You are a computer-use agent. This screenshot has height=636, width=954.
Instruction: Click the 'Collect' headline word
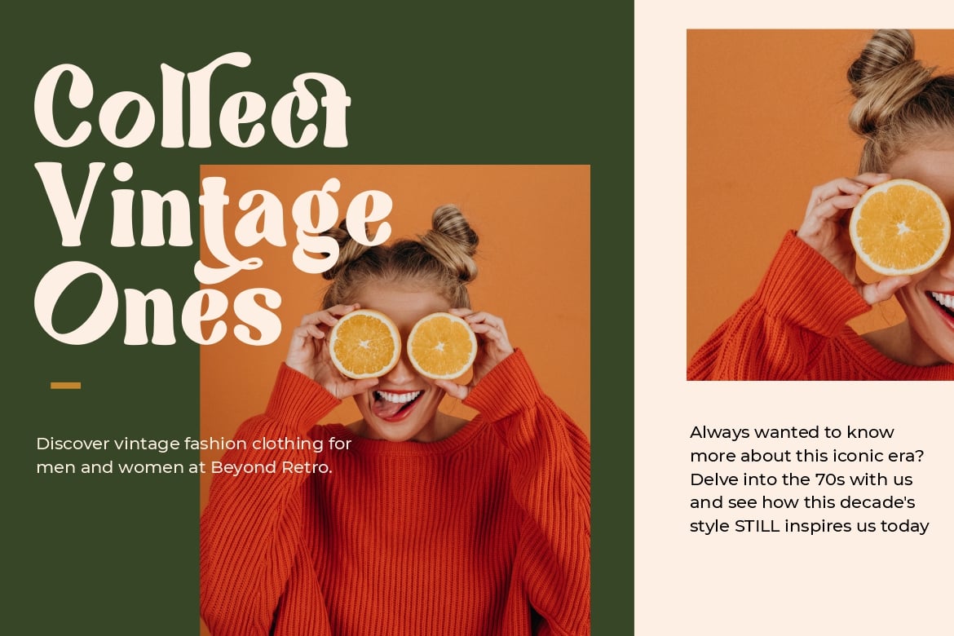click(x=193, y=101)
